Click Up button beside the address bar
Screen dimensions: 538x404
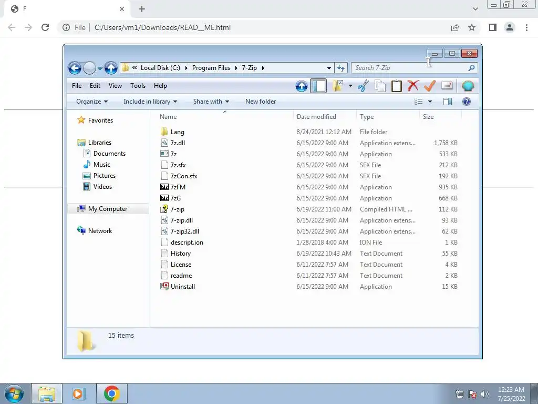[111, 68]
